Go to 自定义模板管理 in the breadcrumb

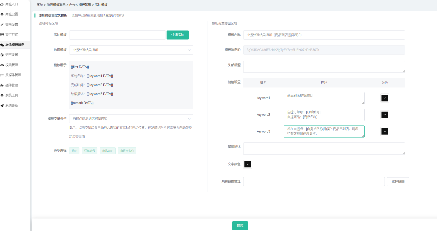[x=80, y=5]
